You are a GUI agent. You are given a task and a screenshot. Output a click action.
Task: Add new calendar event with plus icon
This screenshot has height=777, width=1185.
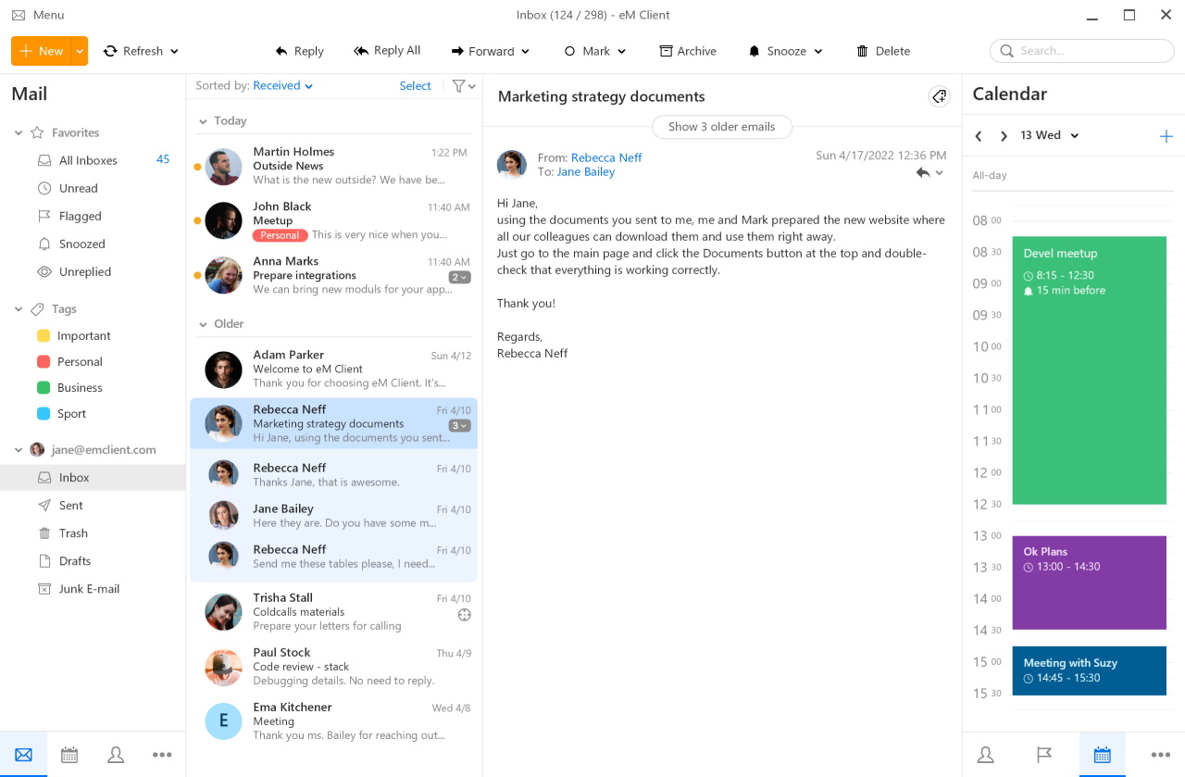coord(1166,136)
